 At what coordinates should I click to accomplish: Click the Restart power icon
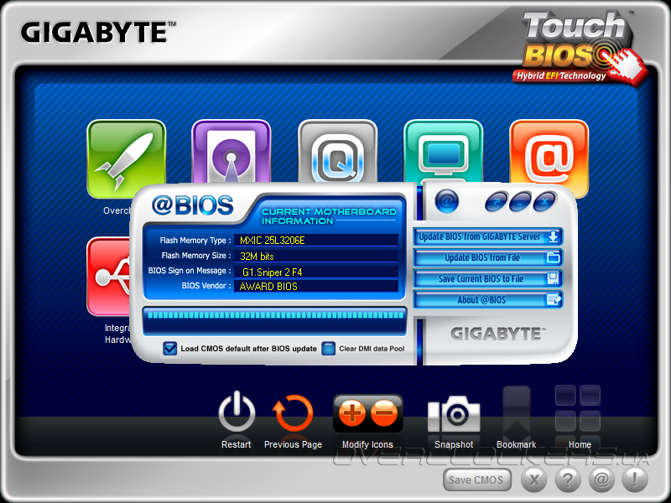237,412
